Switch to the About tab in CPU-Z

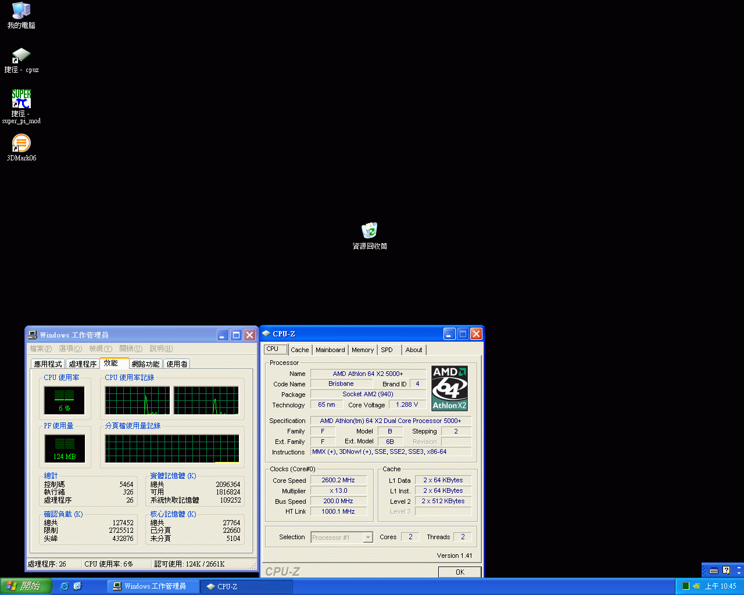coord(414,350)
